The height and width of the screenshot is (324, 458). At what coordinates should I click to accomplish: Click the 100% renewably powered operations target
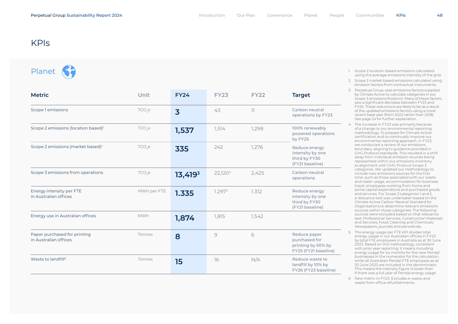click(313, 134)
